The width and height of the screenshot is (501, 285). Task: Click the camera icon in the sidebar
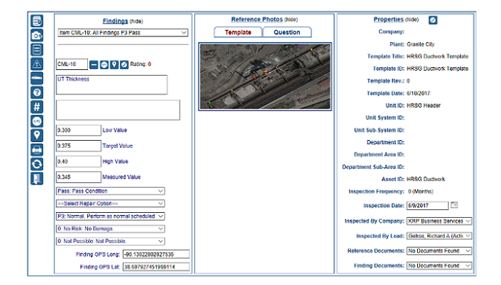pyautogui.click(x=37, y=36)
